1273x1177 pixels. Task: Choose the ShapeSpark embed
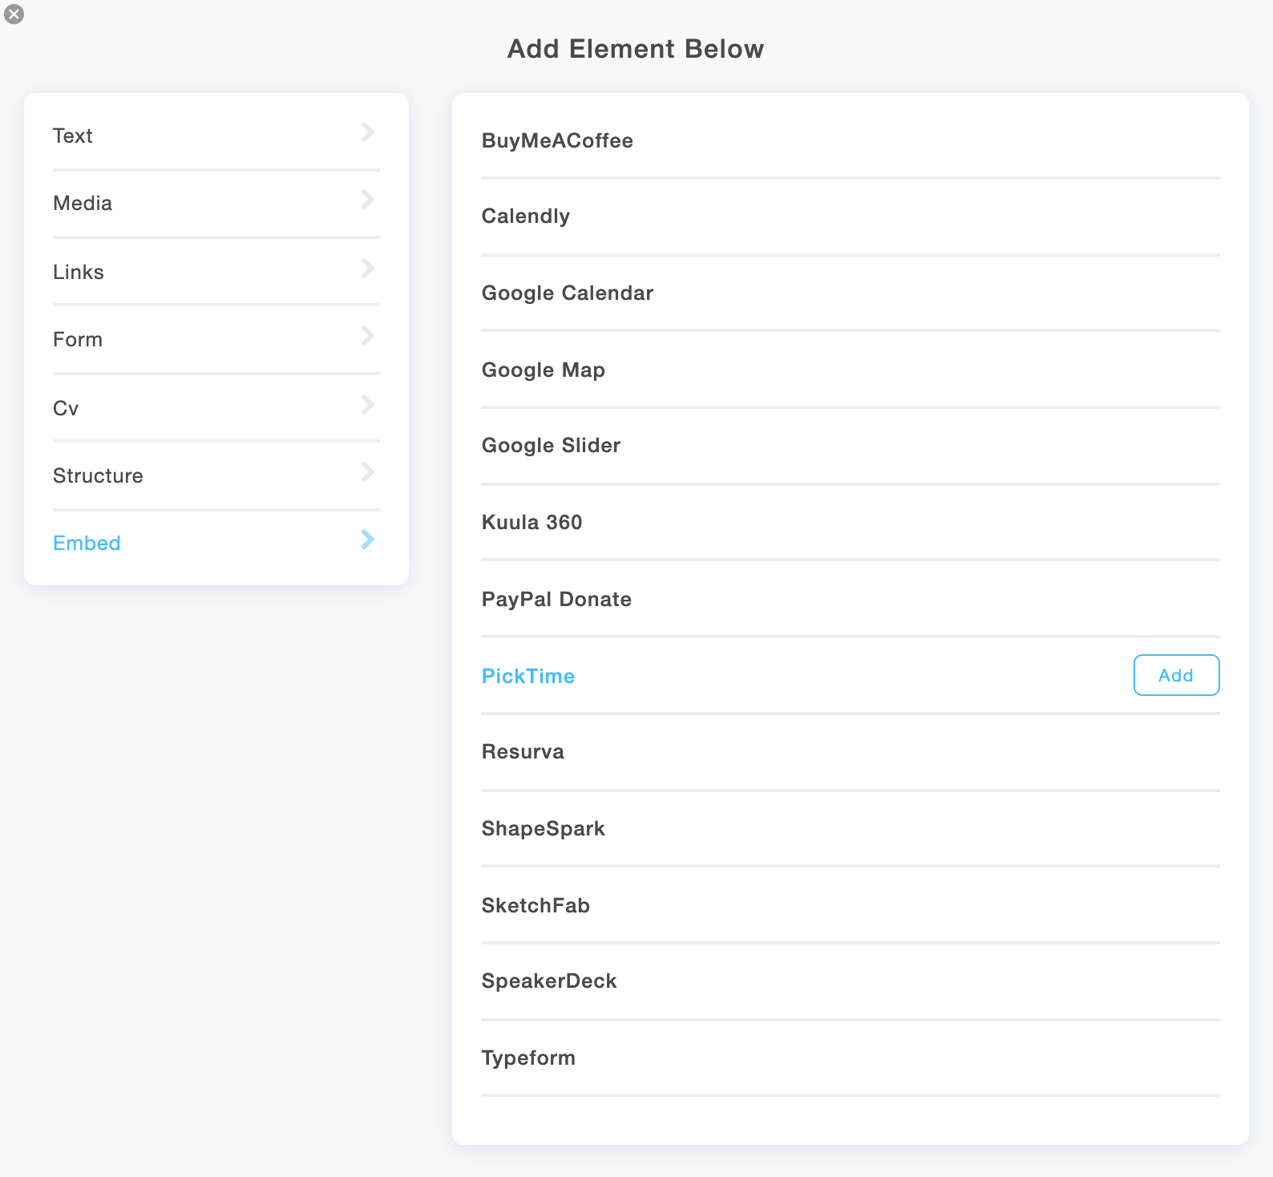[x=850, y=828]
